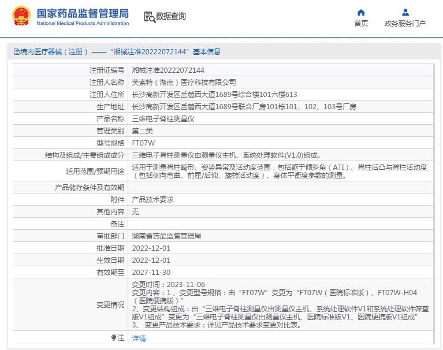Open the 数据查询 search icon

click(x=150, y=17)
